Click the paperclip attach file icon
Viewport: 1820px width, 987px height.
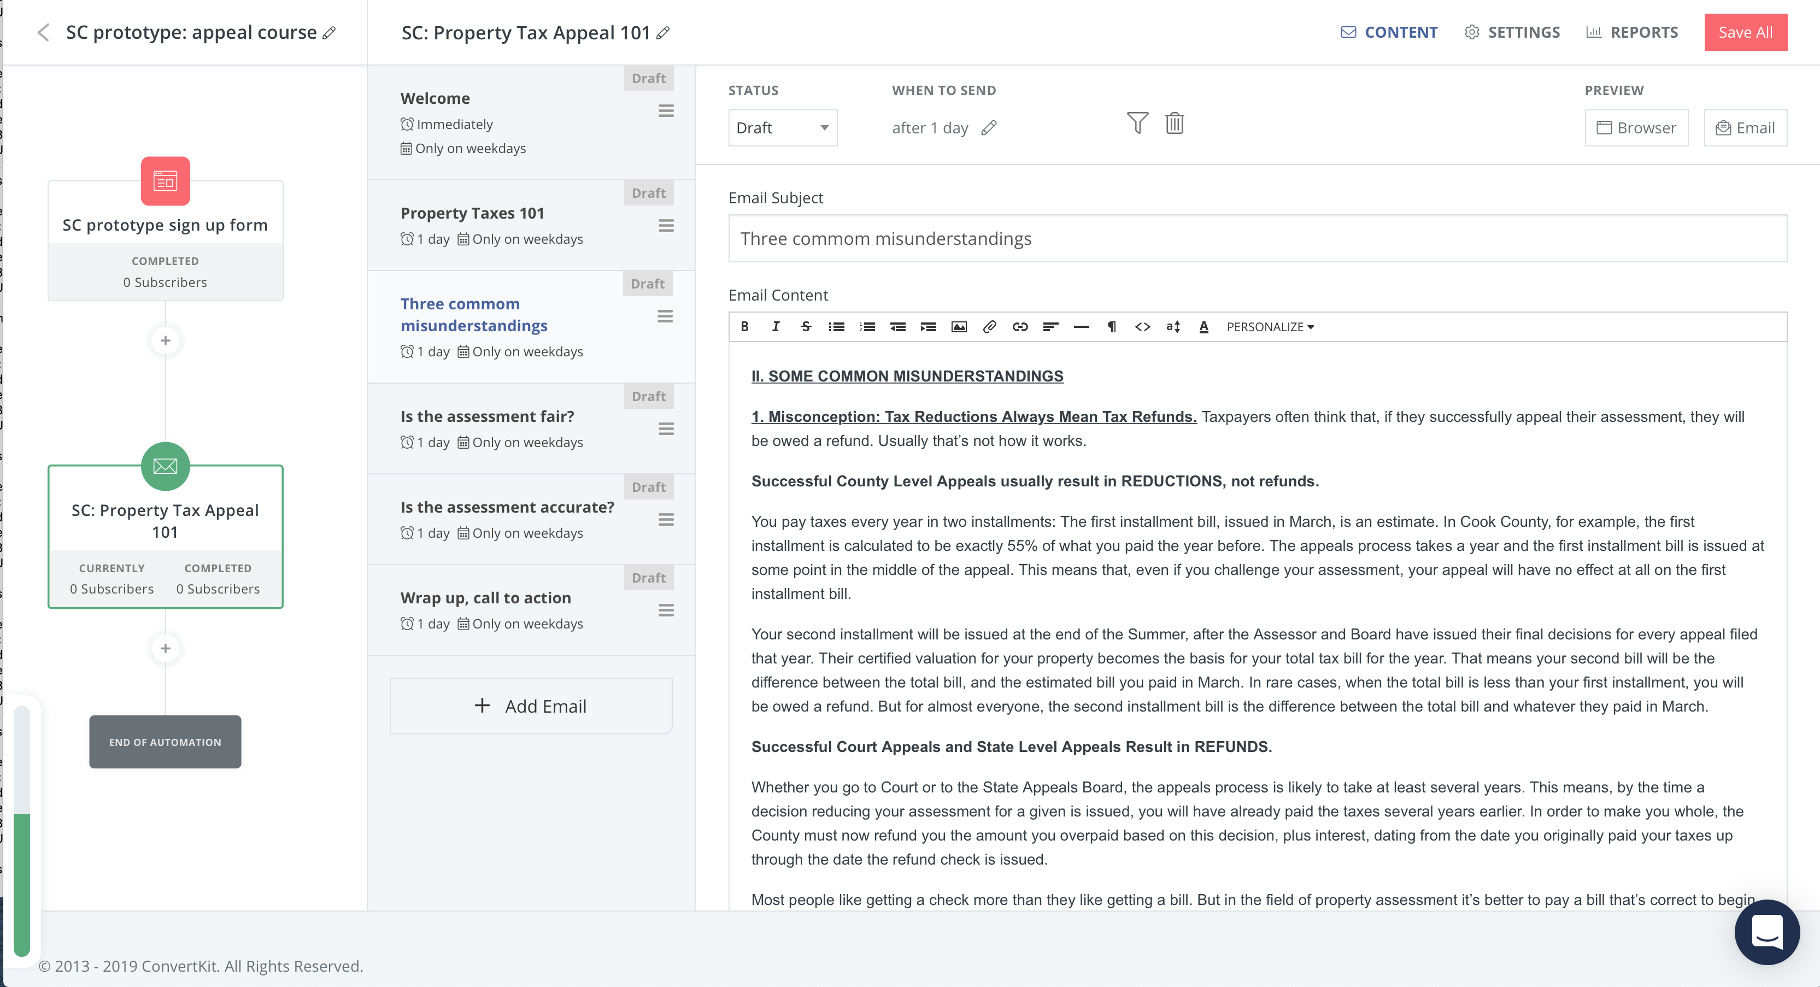tap(989, 326)
